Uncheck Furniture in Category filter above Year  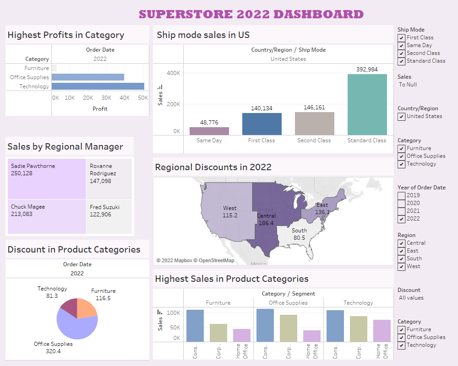click(401, 149)
